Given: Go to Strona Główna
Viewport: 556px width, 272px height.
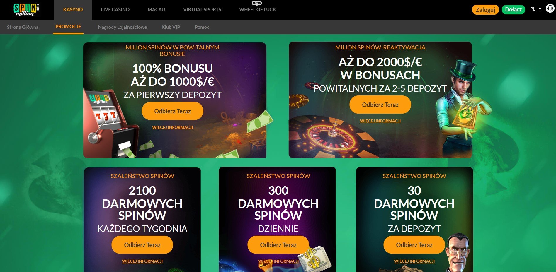Looking at the screenshot, I should (23, 27).
